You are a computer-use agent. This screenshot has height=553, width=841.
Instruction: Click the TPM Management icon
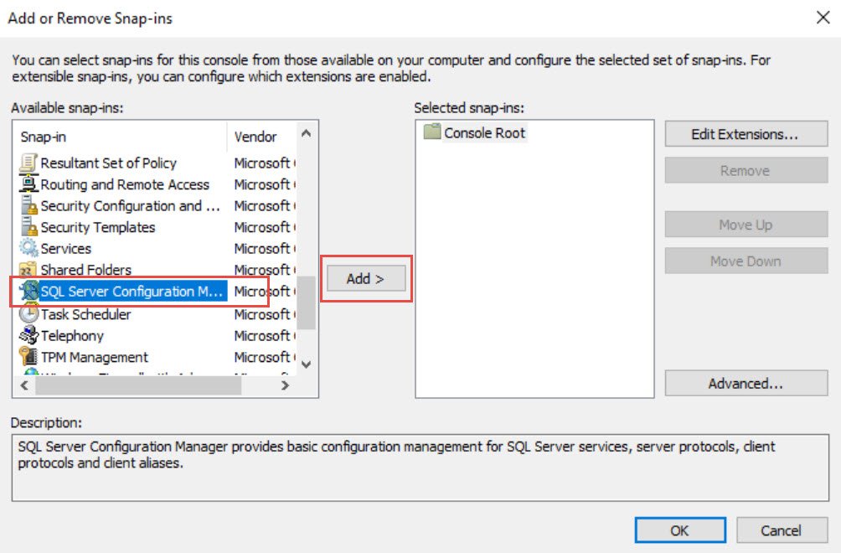tap(28, 357)
